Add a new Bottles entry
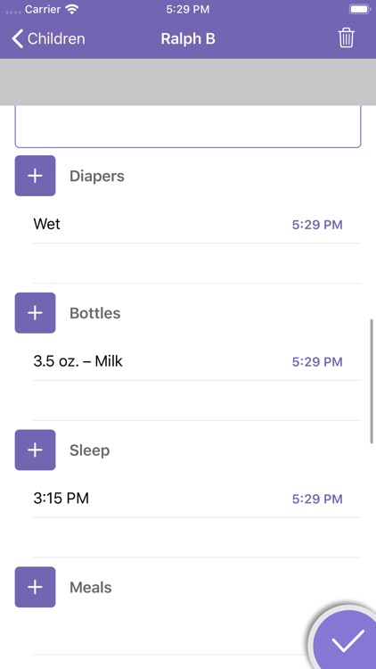 35,313
